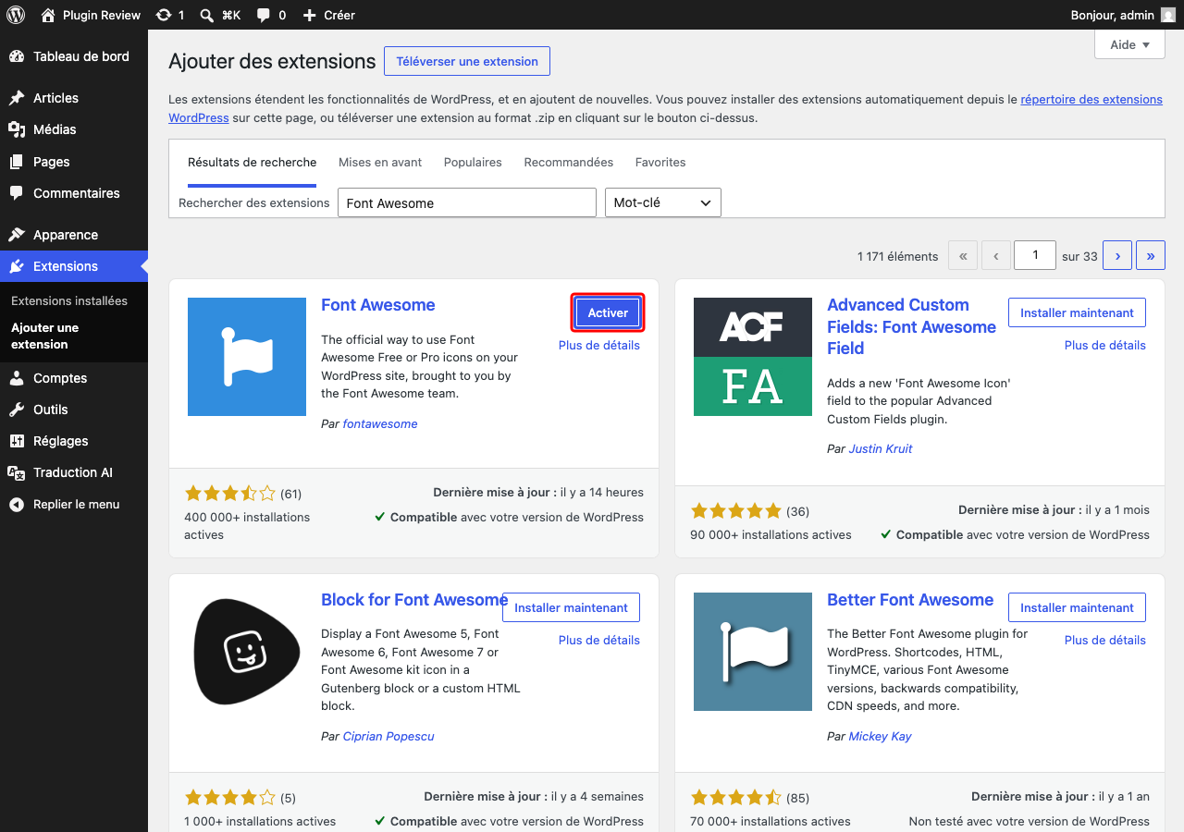Click the ACF FA plugin thumbnail
The image size is (1184, 832).
click(x=753, y=357)
